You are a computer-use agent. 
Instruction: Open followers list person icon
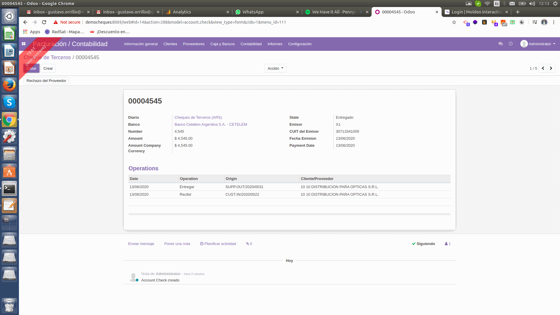click(x=448, y=244)
